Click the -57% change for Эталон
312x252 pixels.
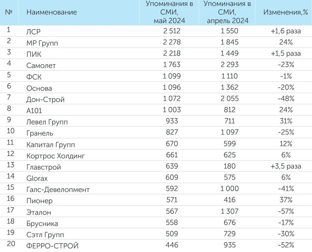tap(285, 211)
